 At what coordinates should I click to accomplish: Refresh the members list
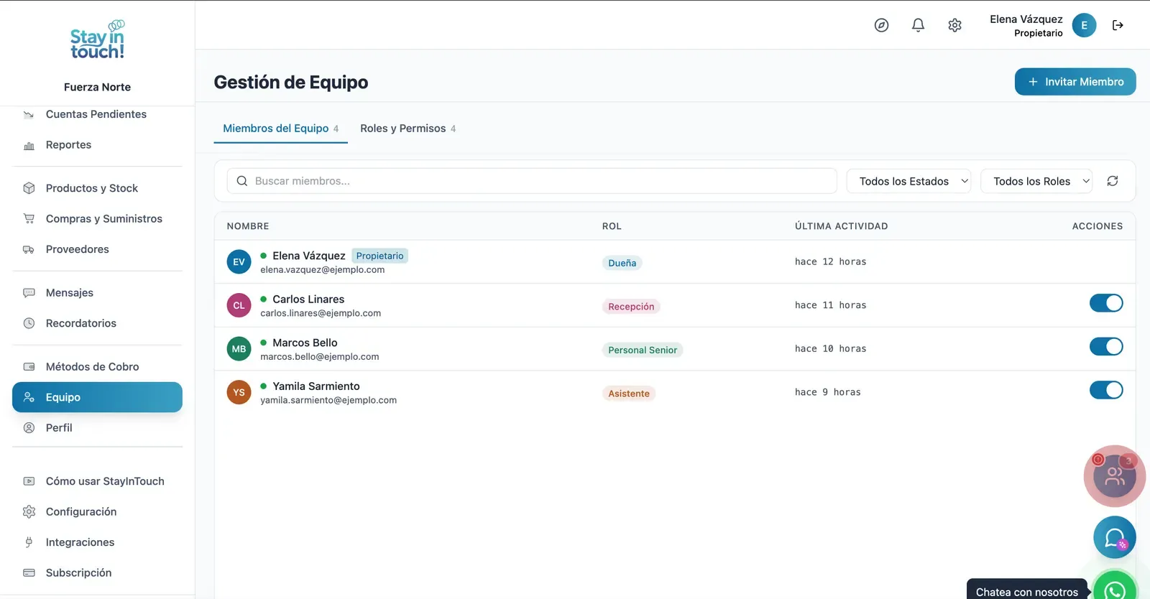[x=1113, y=181]
